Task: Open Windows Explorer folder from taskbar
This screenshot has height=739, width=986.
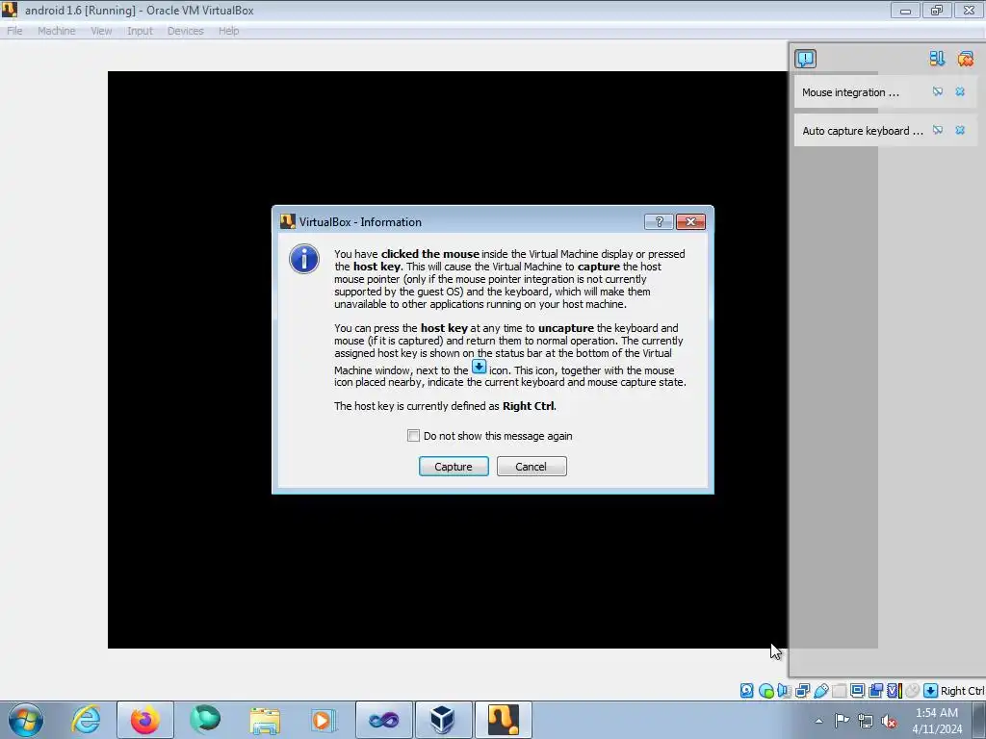Action: pos(265,720)
